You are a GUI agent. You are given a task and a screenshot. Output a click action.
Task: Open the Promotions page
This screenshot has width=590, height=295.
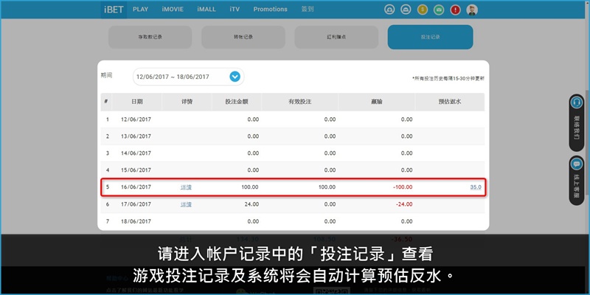pos(270,10)
